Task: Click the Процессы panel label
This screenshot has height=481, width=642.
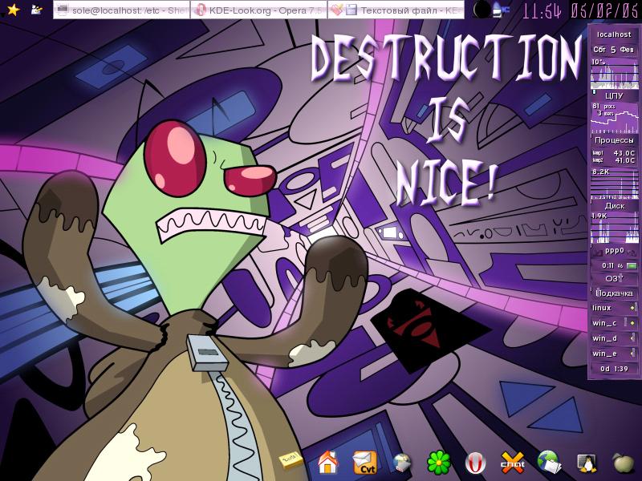Action: (614, 139)
